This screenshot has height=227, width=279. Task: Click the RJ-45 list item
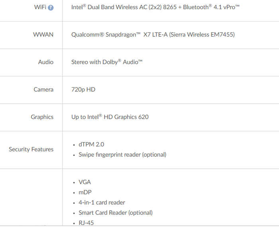tap(86, 223)
